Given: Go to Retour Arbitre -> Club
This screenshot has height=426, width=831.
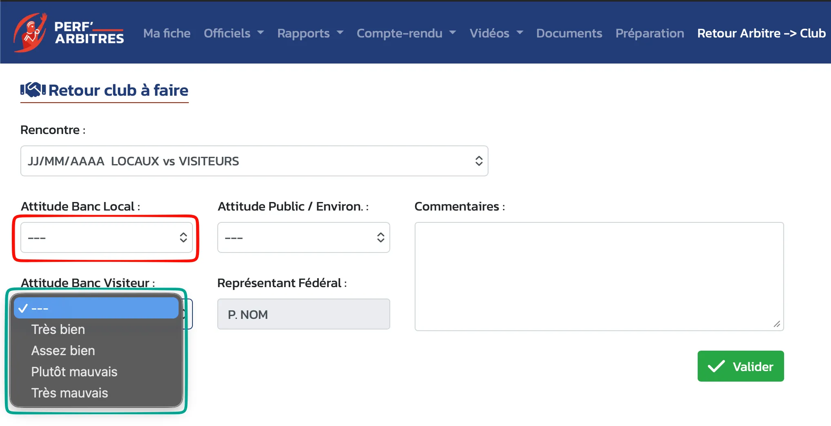Looking at the screenshot, I should tap(761, 33).
